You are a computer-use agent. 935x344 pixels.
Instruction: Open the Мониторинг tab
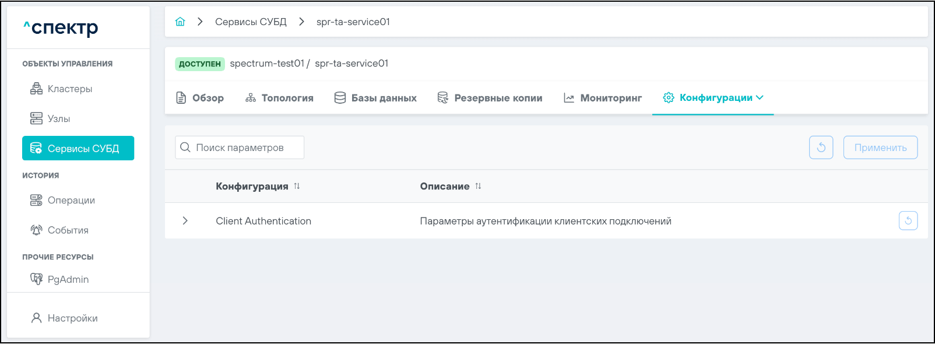[603, 98]
